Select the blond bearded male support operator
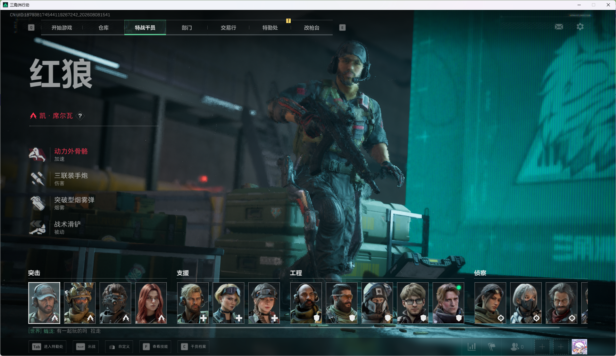The height and width of the screenshot is (356, 616). click(x=193, y=303)
